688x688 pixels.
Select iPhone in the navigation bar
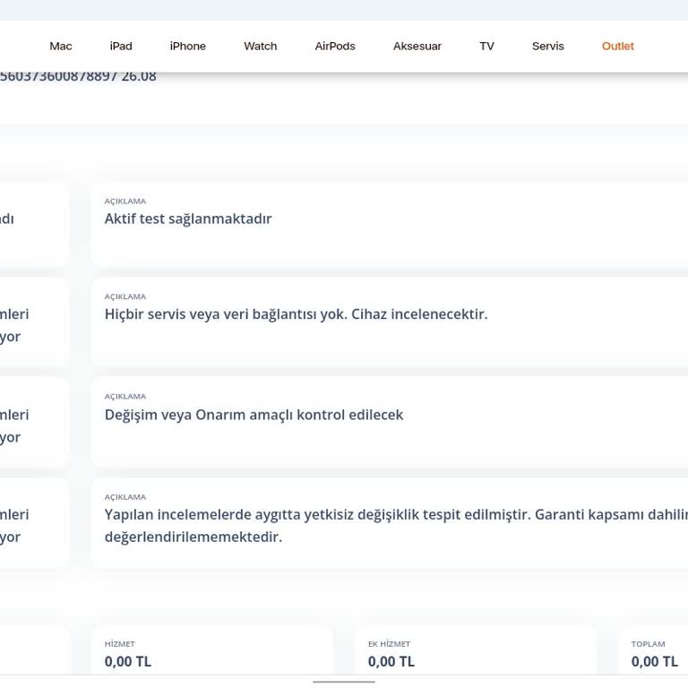187,47
